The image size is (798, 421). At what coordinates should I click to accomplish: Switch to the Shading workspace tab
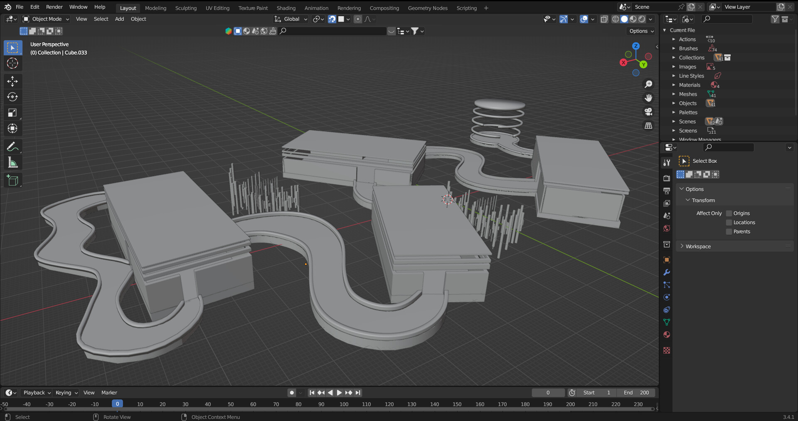click(286, 8)
